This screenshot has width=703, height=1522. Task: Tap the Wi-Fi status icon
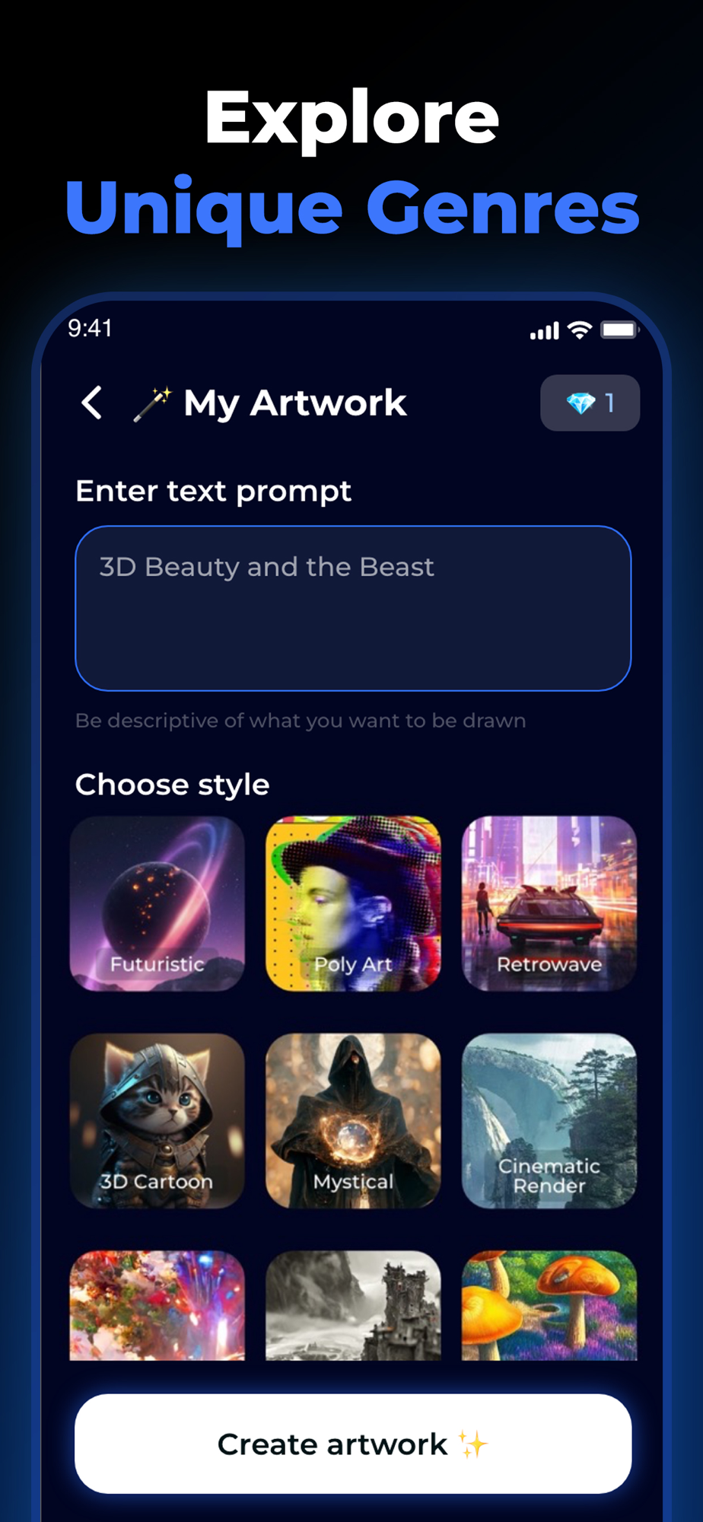point(580,330)
